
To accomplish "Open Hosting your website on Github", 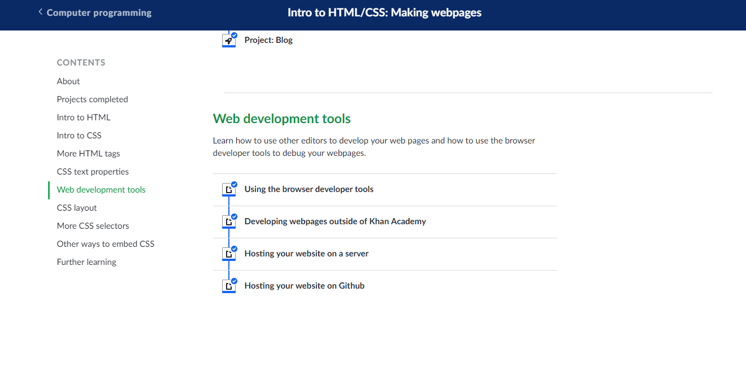I will pos(304,286).
